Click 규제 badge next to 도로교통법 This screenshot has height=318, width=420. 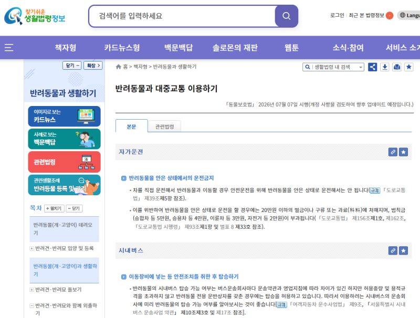(375, 190)
